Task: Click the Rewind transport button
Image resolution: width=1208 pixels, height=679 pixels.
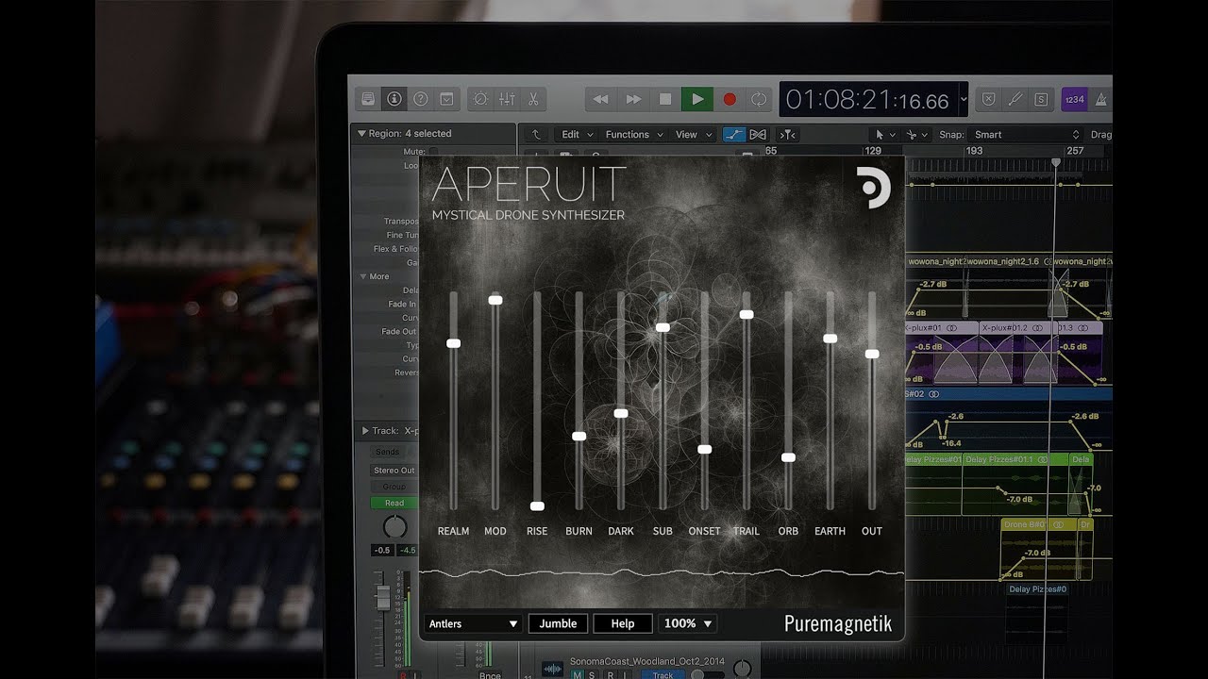Action: [x=600, y=98]
